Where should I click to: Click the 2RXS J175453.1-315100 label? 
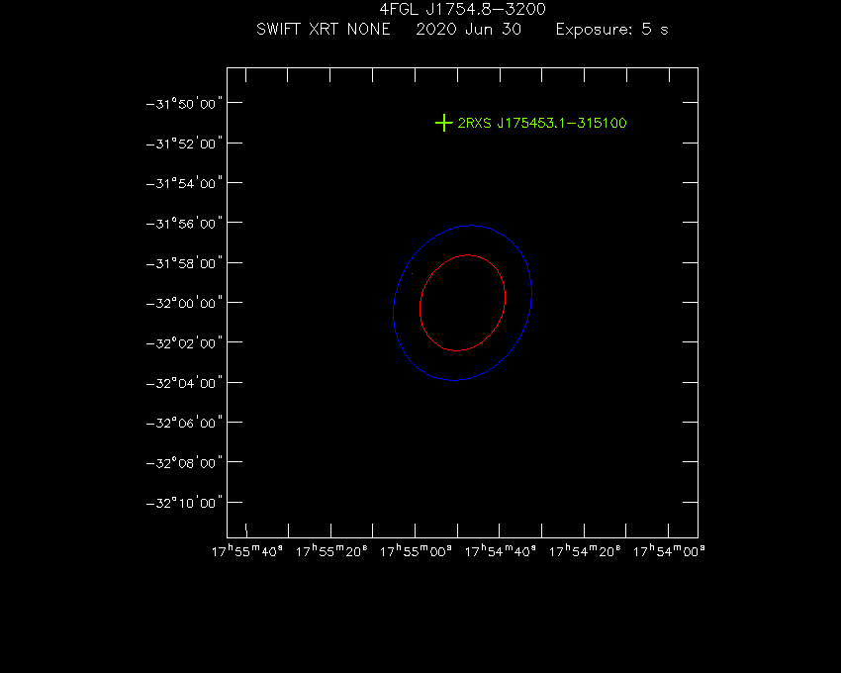pos(542,123)
